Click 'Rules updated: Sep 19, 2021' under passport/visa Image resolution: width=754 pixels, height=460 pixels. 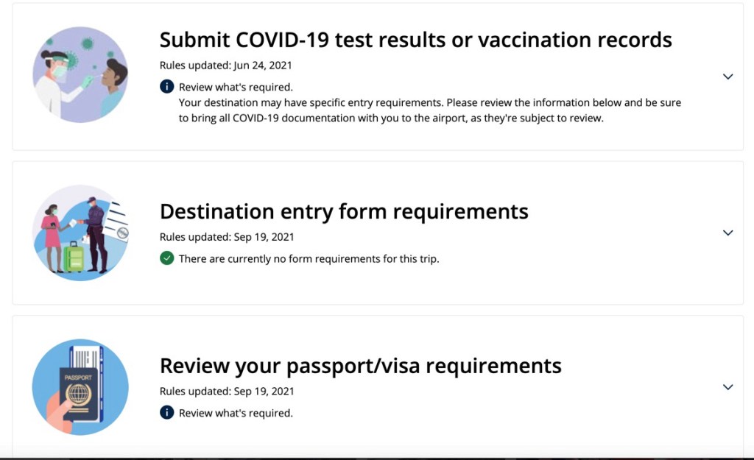pos(227,392)
